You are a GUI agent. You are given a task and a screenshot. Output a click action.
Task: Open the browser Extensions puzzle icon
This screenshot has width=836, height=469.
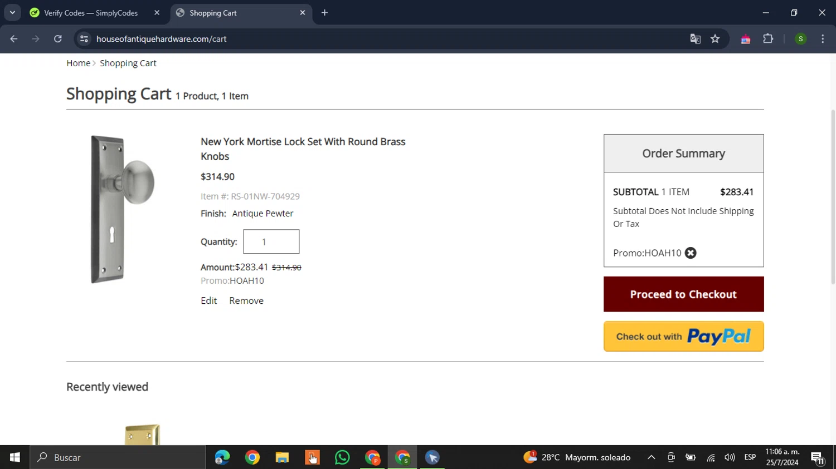768,39
